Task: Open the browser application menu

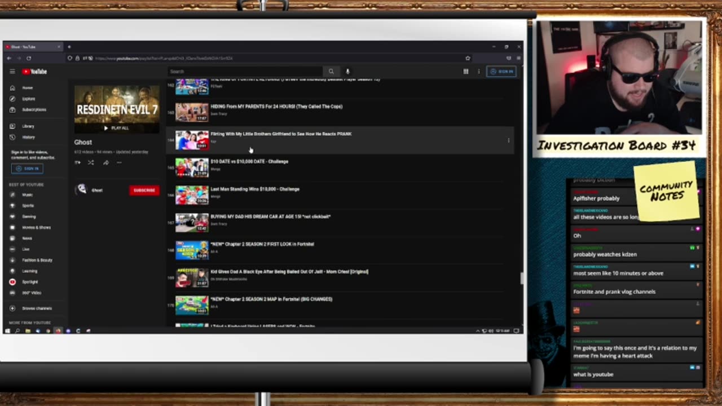Action: point(518,58)
